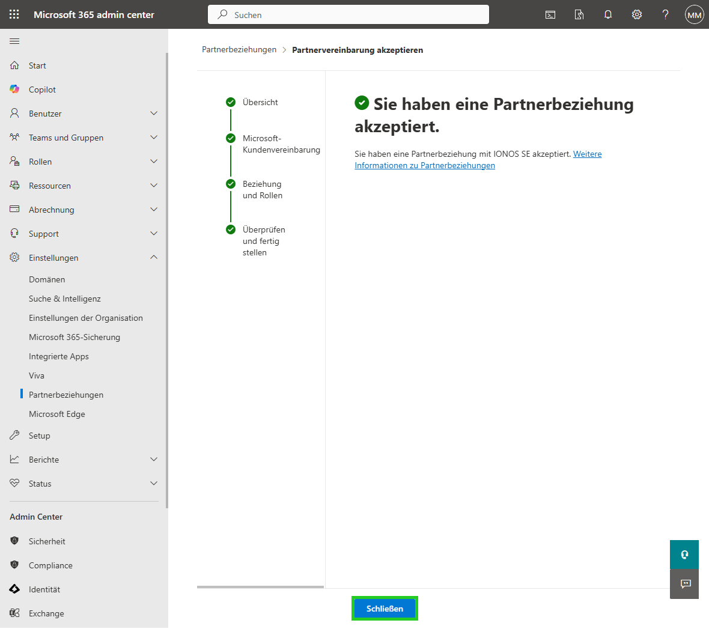Viewport: 709px width, 629px height.
Task: Open the teal help assistant button
Action: (684, 555)
